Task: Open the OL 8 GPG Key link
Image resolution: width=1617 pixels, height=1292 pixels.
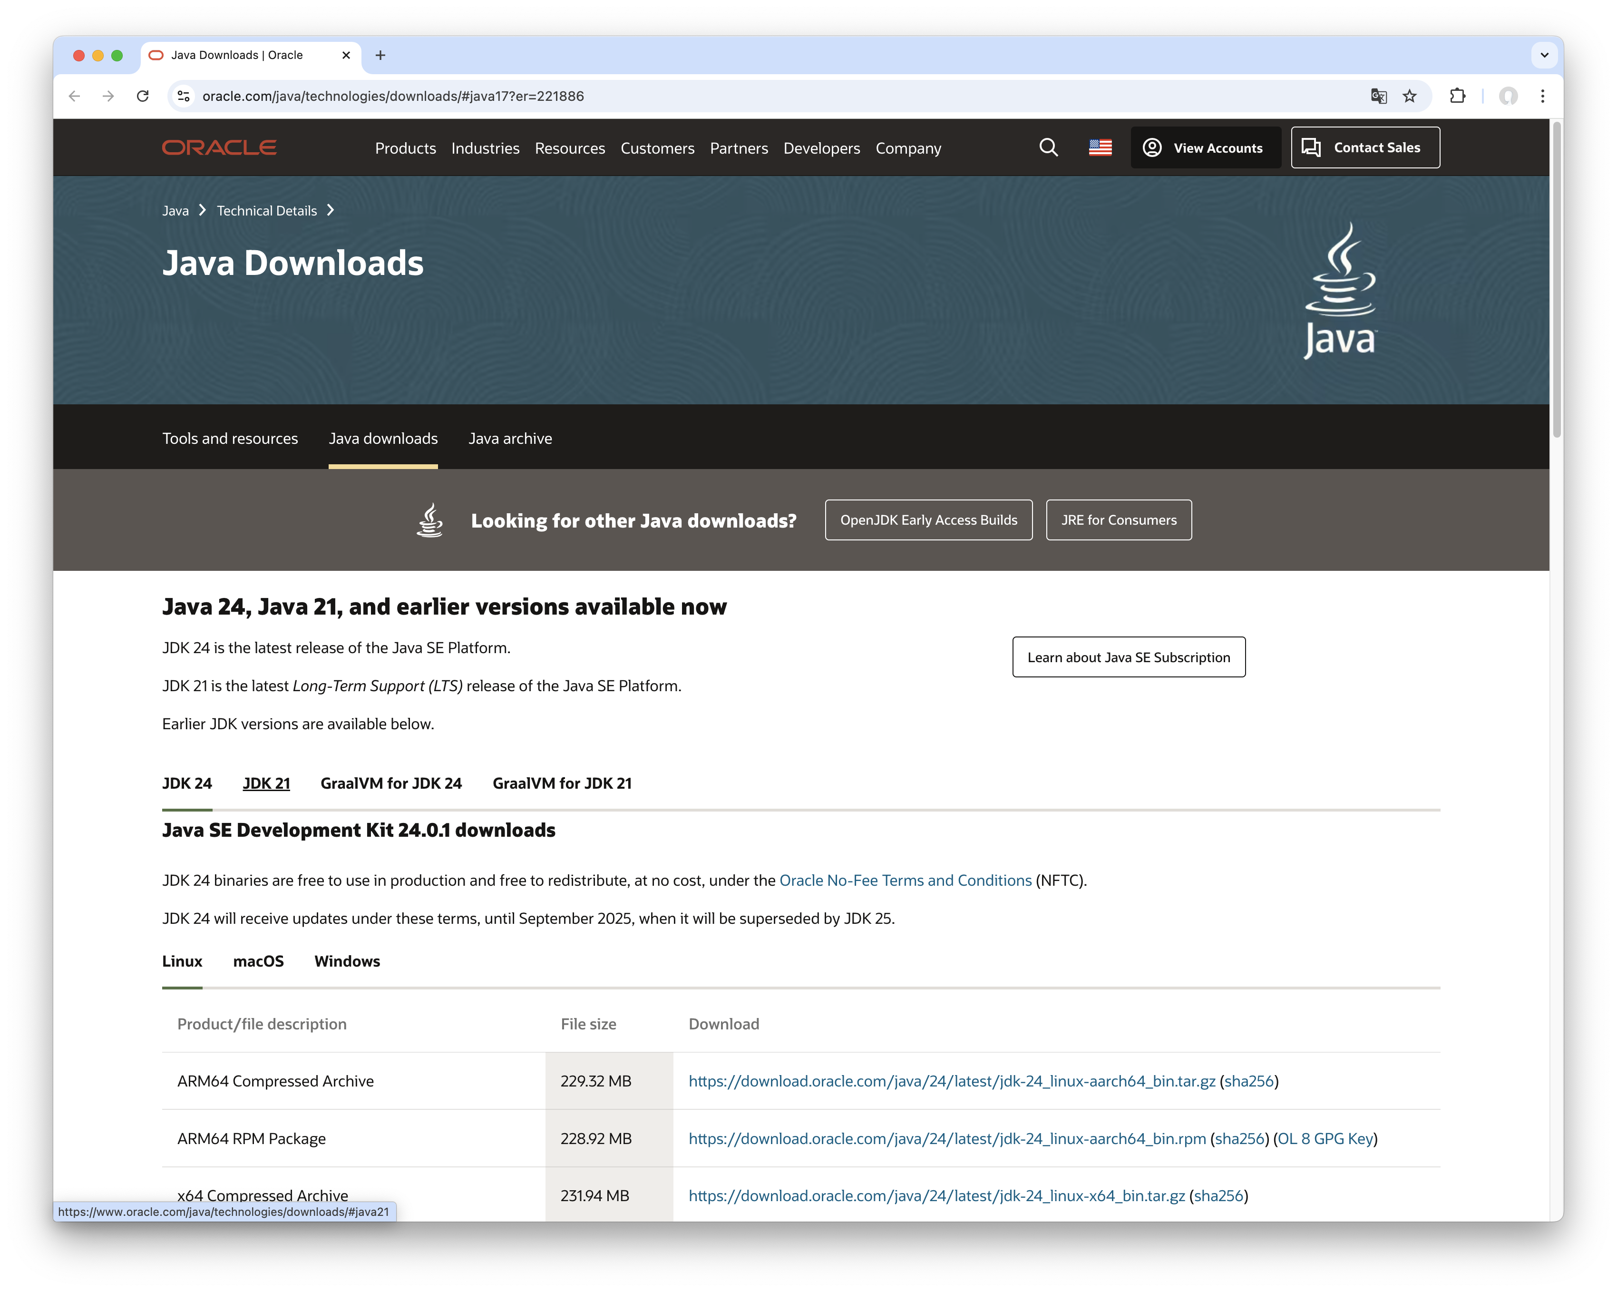Action: [1325, 1139]
